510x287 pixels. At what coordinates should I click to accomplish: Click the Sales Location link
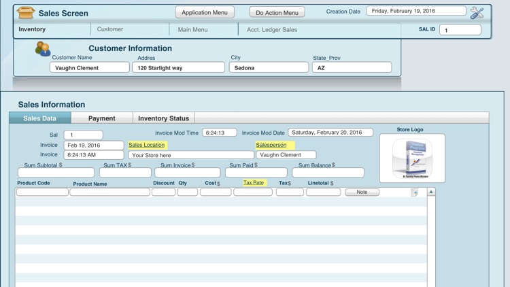147,145
